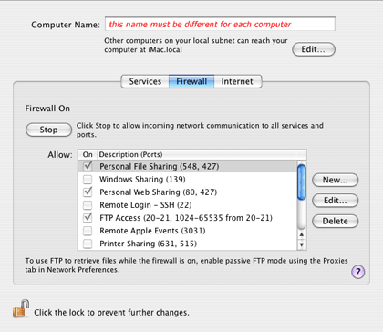Click Edit... beside the Allow list
Screen dimensions: 383x332
(335, 201)
